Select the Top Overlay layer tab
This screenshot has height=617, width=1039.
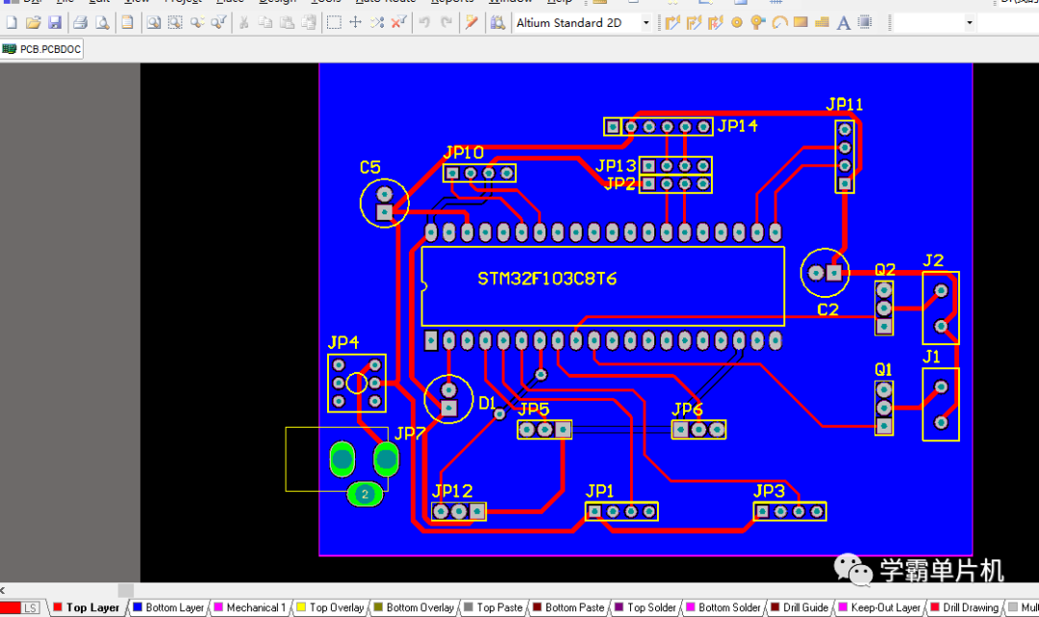(330, 607)
